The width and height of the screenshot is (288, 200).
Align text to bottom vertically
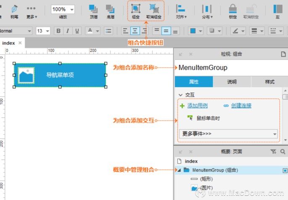[175, 31]
